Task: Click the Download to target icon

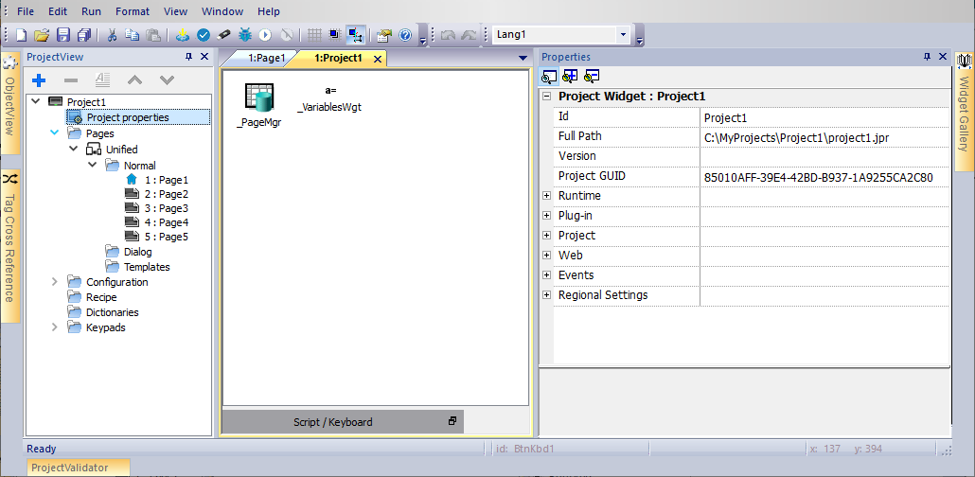Action: pyautogui.click(x=182, y=35)
